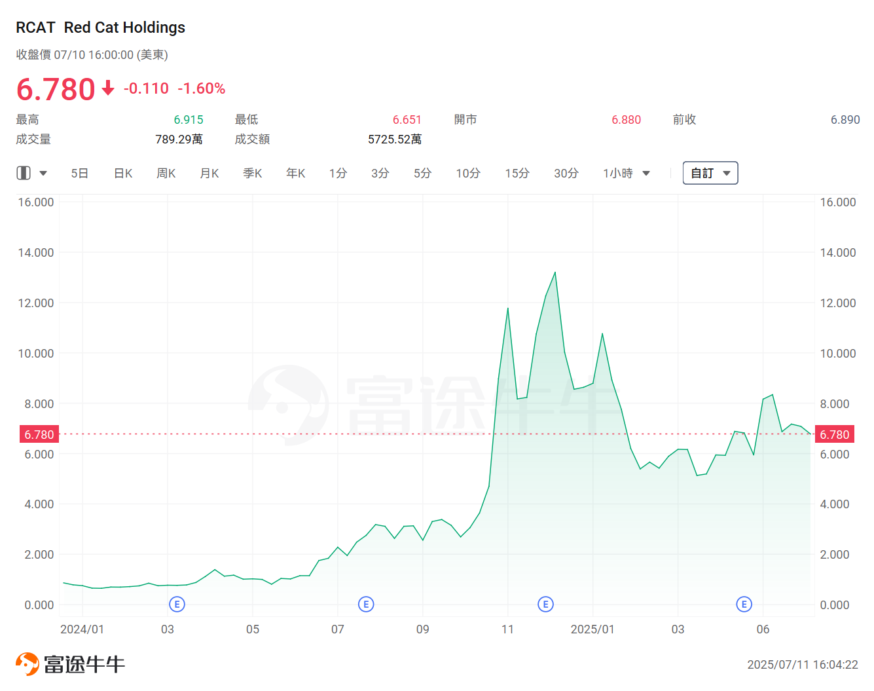Expand the chart layout dropdown arrow

pyautogui.click(x=43, y=174)
